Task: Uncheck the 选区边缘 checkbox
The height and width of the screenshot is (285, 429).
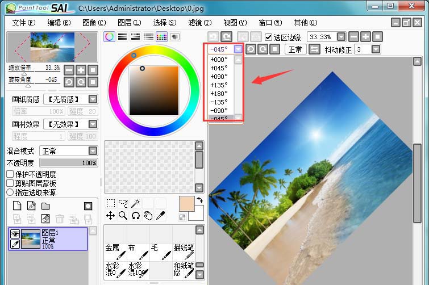Action: pyautogui.click(x=269, y=37)
